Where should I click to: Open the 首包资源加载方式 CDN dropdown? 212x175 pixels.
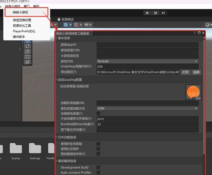[148, 108]
